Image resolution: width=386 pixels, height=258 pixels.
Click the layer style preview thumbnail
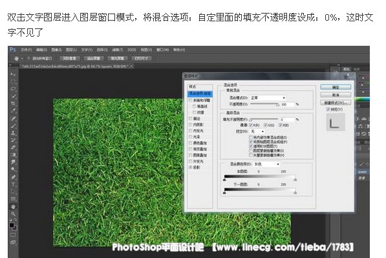point(336,123)
